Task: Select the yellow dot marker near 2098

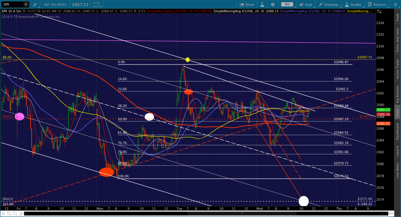Action: point(188,60)
